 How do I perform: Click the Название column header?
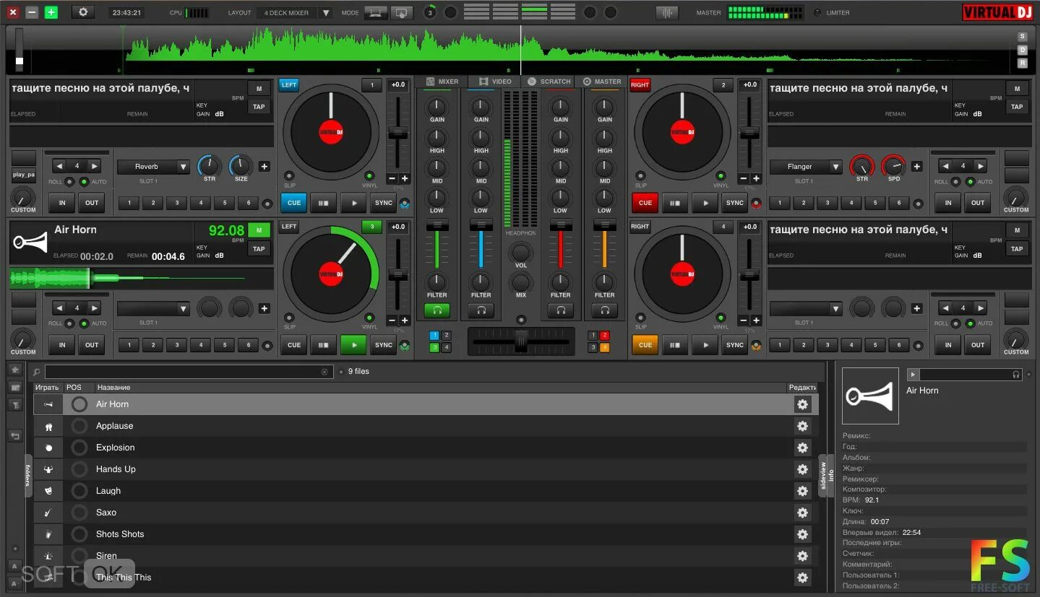(114, 388)
